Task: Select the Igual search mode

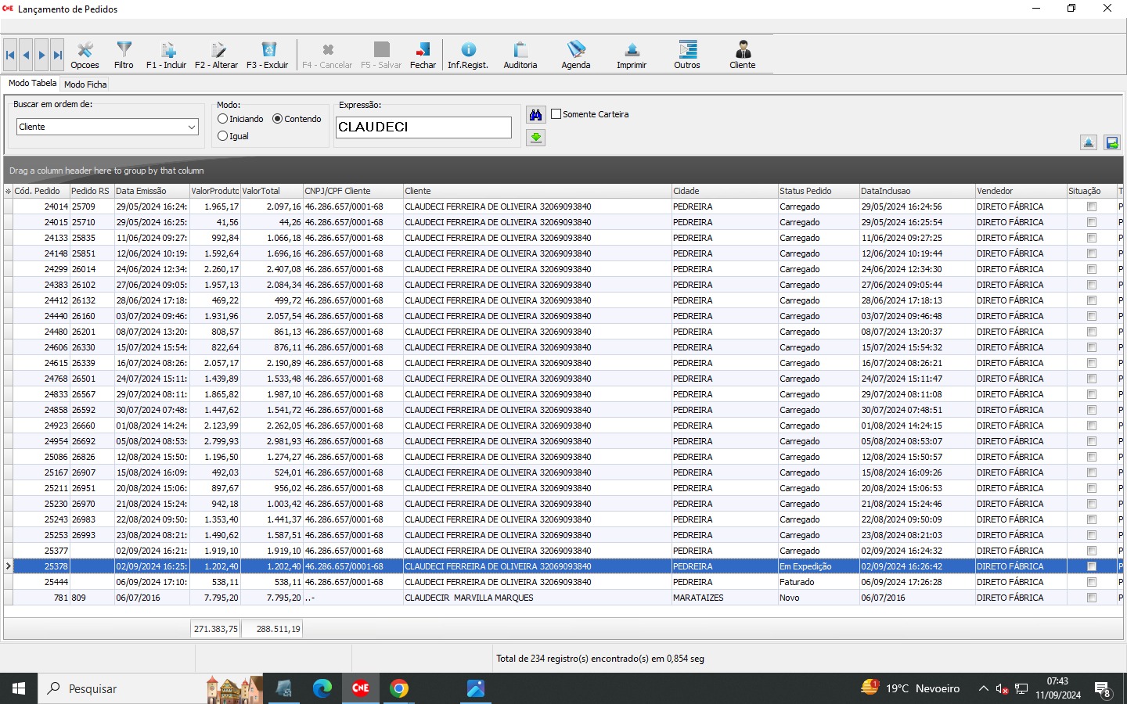Action: click(223, 136)
